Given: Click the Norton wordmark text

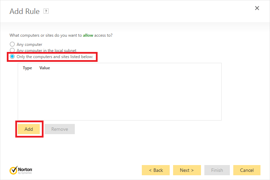Looking at the screenshot, I should pyautogui.click(x=26, y=169).
